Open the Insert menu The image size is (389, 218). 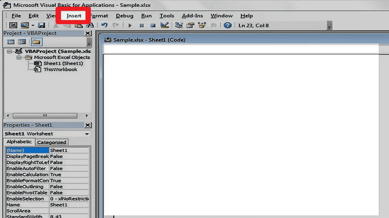[x=74, y=16]
